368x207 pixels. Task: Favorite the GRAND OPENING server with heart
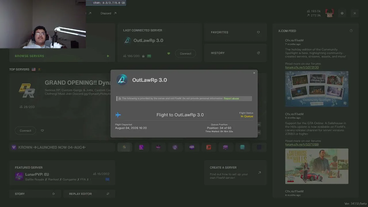[42, 131]
